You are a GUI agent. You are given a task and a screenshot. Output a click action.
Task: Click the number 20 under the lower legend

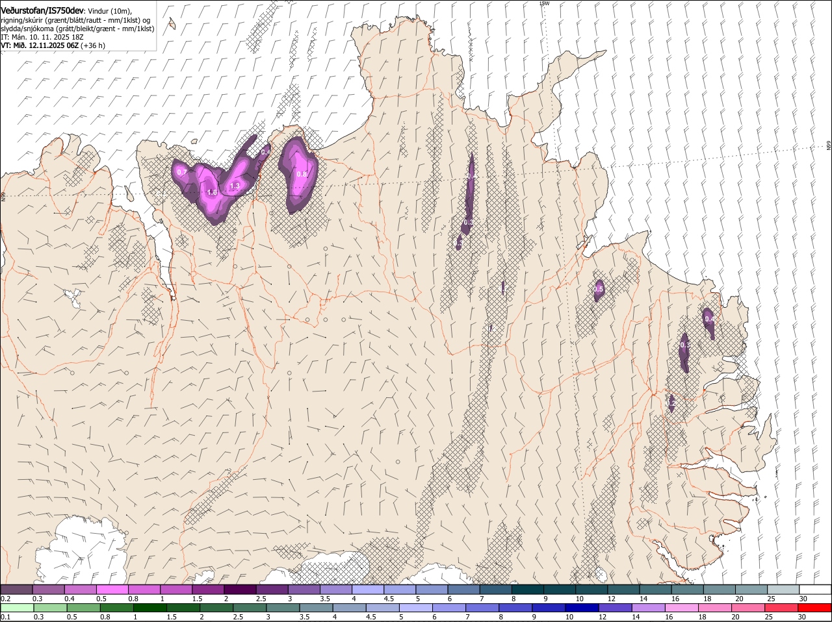[x=735, y=617]
